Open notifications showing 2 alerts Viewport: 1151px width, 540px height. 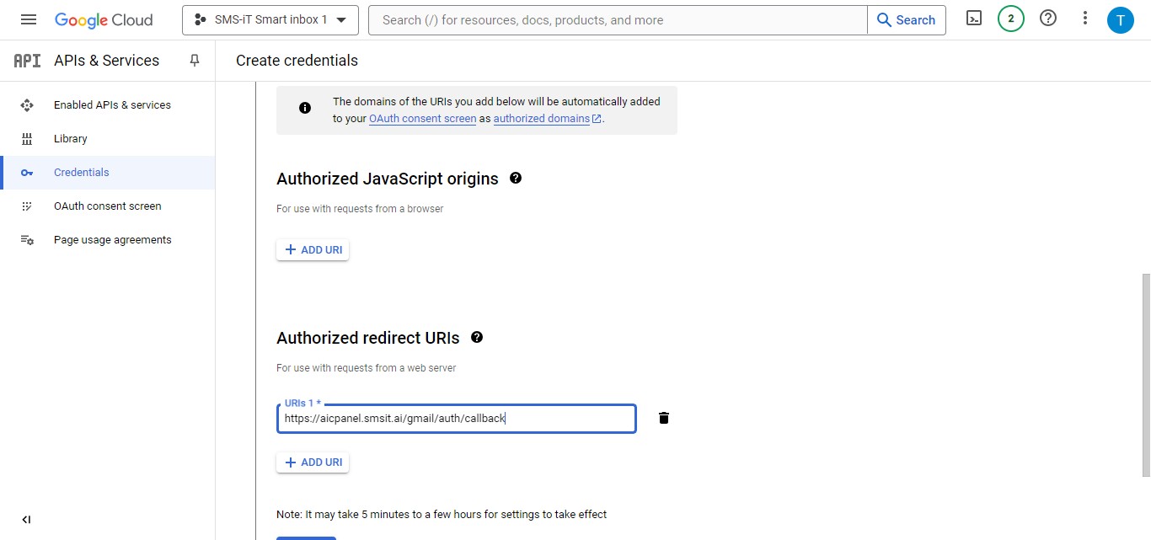click(1010, 17)
